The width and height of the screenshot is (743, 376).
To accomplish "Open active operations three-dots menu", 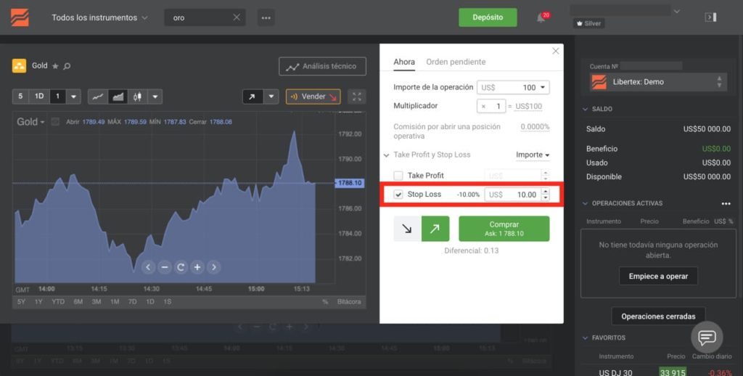I will click(x=726, y=203).
